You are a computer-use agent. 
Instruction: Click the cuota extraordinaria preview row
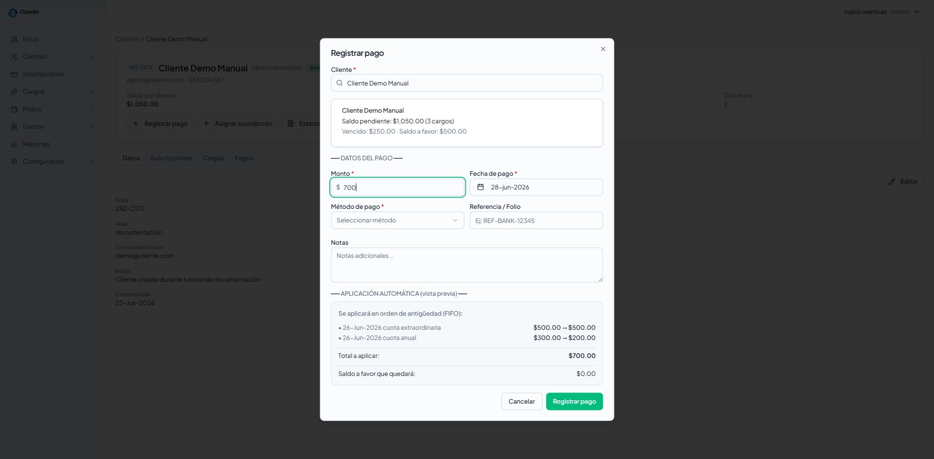[467, 328]
